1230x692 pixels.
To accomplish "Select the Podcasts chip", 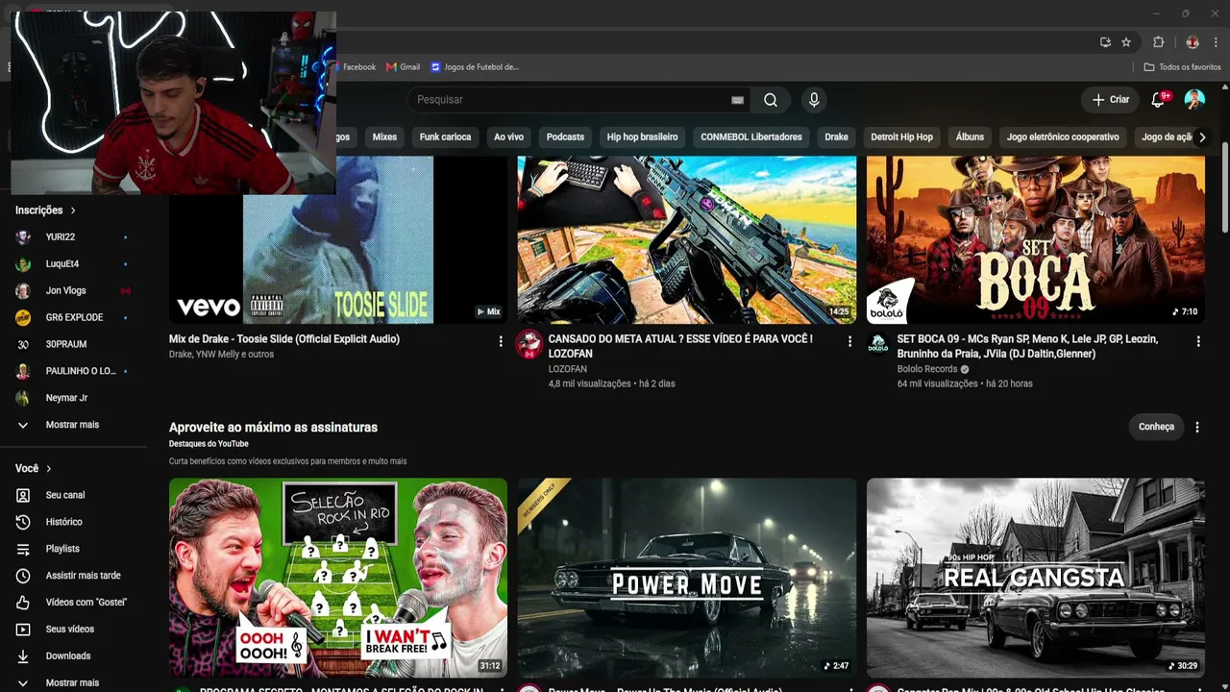I will click(565, 137).
